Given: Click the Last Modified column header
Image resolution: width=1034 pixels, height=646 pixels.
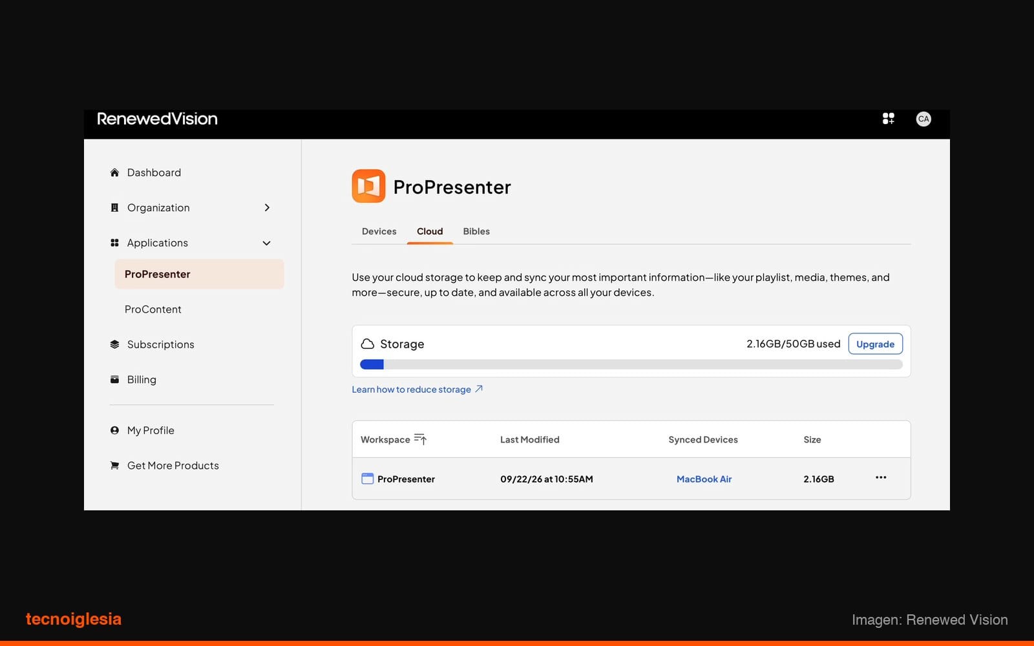Looking at the screenshot, I should point(529,439).
